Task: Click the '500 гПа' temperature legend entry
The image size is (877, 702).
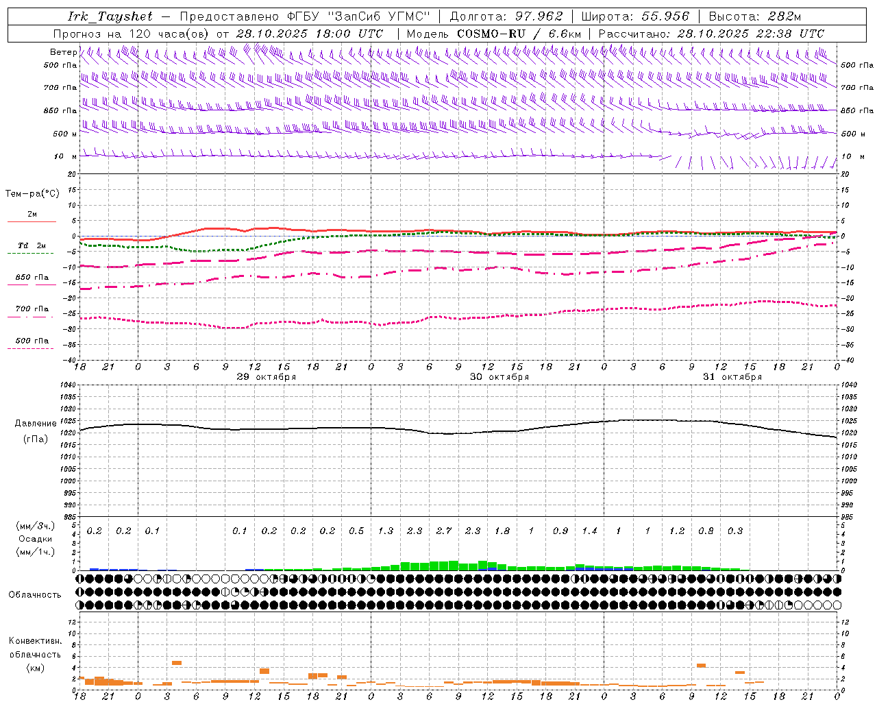Action: click(32, 341)
